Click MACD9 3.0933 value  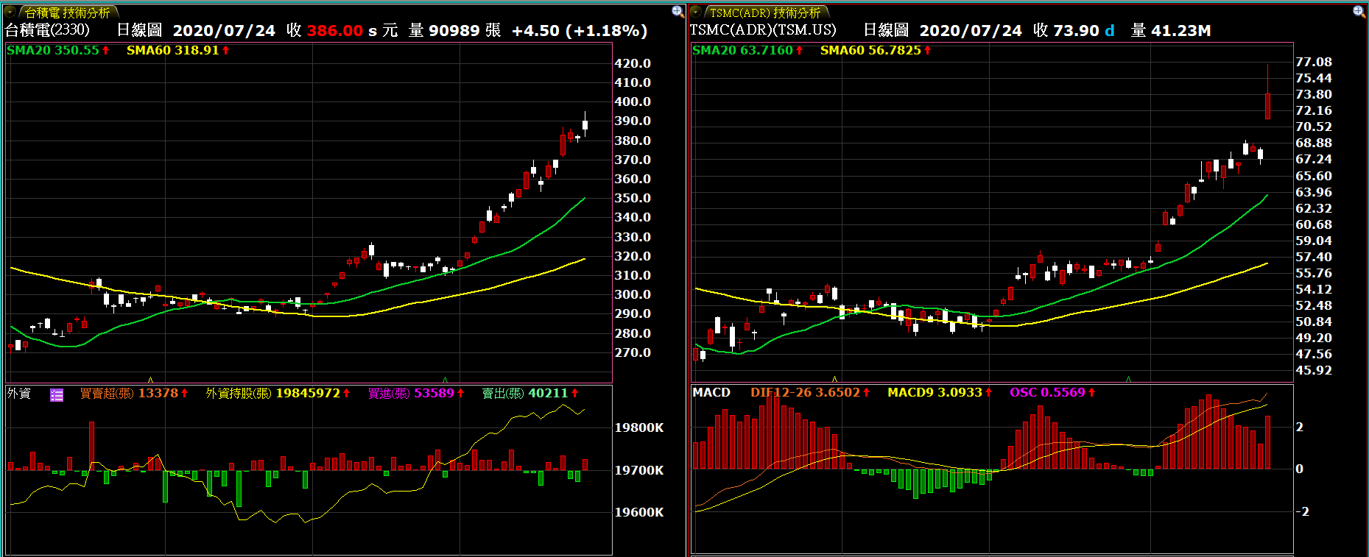[x=935, y=393]
